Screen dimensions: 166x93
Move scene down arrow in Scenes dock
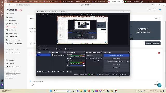(x=49, y=72)
